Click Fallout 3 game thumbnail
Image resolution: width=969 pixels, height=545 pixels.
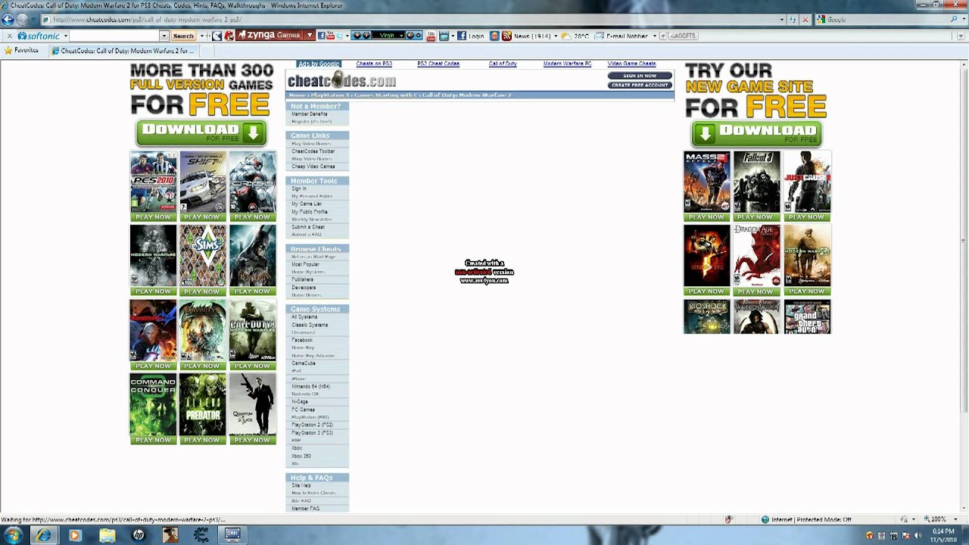(756, 182)
